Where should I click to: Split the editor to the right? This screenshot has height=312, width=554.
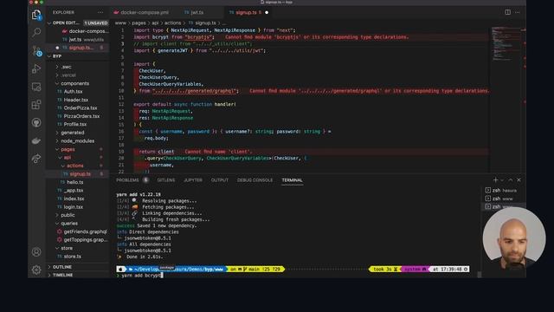pos(508,12)
